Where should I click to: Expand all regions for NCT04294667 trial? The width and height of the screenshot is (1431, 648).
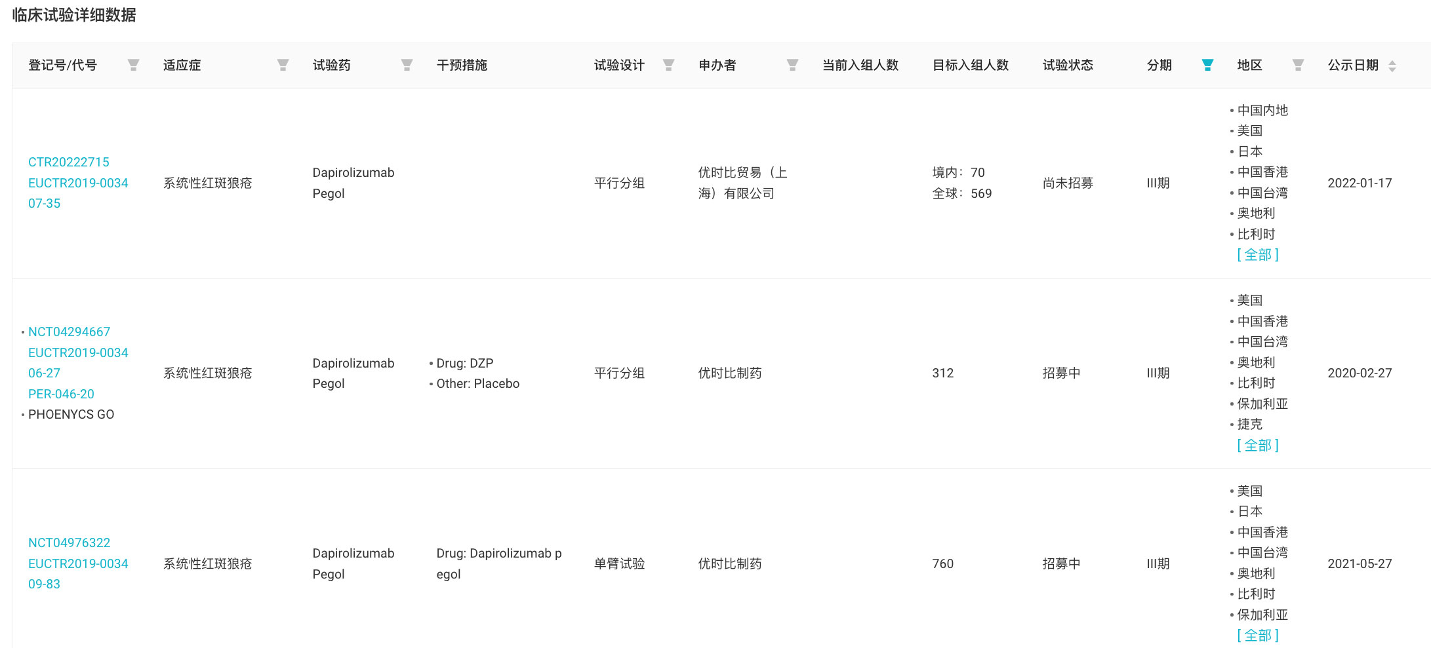1257,446
